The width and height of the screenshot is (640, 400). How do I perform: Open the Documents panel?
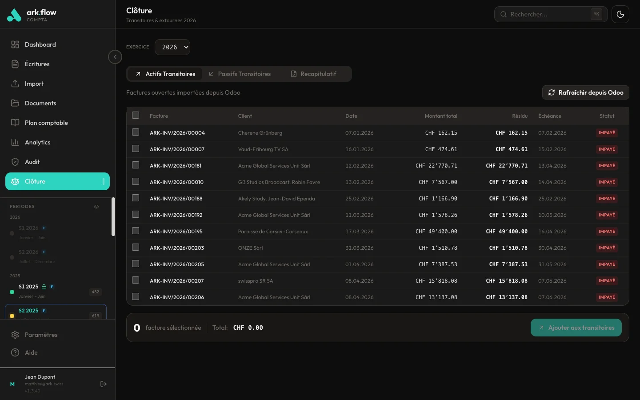[x=40, y=103]
